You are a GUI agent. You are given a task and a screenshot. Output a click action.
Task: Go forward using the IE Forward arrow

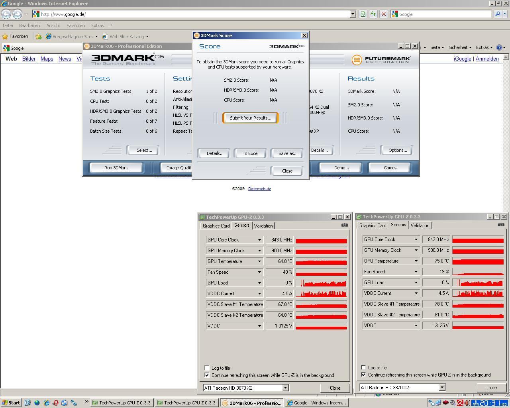click(x=17, y=14)
